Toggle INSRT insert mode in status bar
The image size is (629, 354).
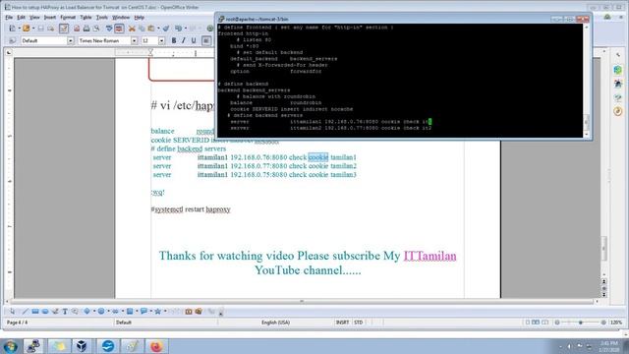pyautogui.click(x=342, y=323)
